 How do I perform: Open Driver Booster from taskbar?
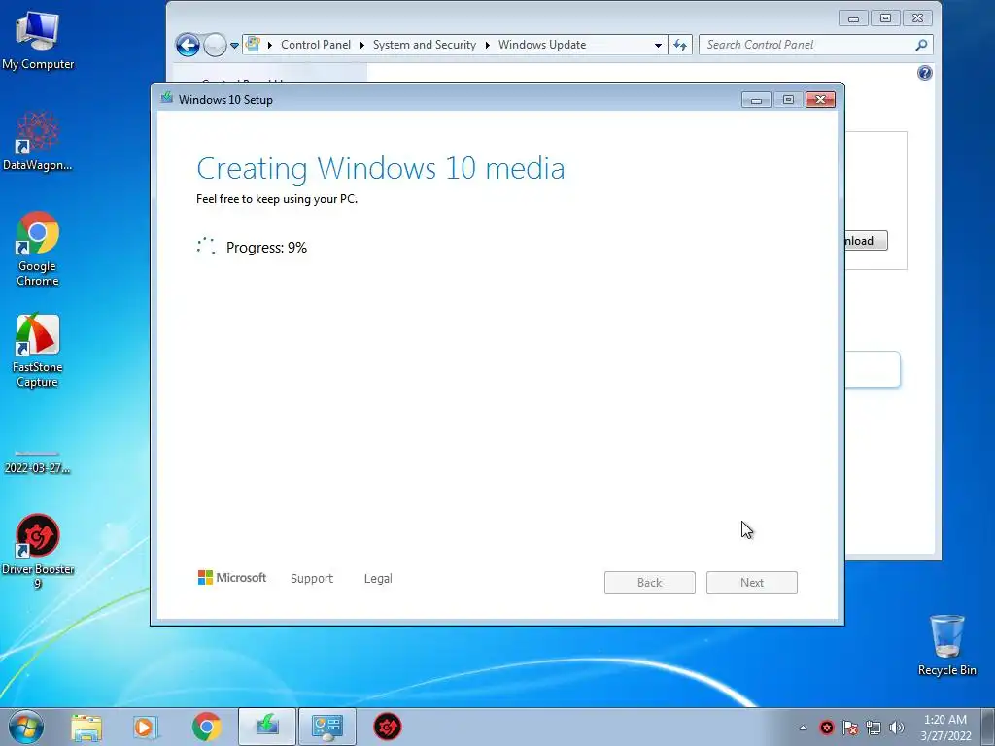387,727
